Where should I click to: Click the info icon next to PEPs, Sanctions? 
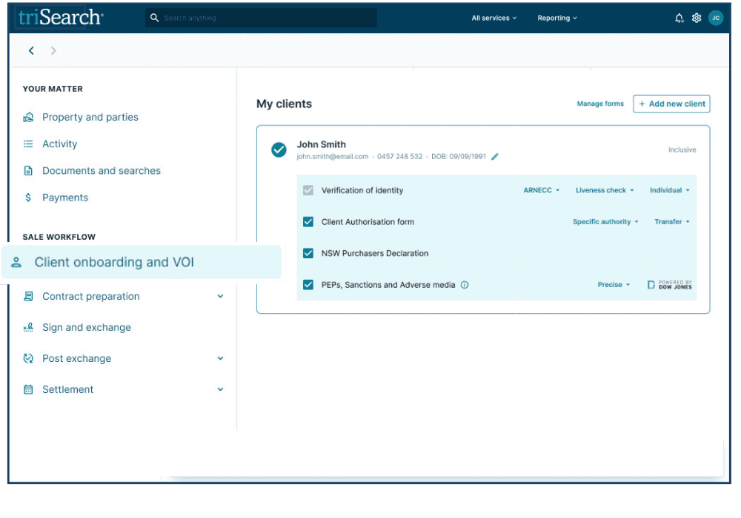click(465, 285)
